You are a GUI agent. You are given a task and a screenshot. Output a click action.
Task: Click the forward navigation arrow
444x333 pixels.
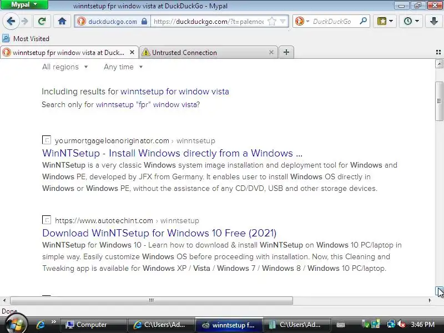pos(25,21)
